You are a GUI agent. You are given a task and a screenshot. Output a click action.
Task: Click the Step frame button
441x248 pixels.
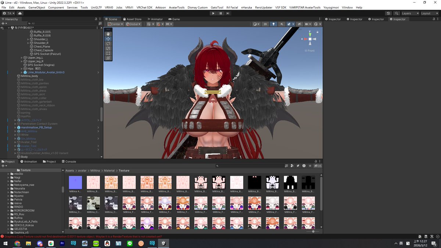point(228,13)
